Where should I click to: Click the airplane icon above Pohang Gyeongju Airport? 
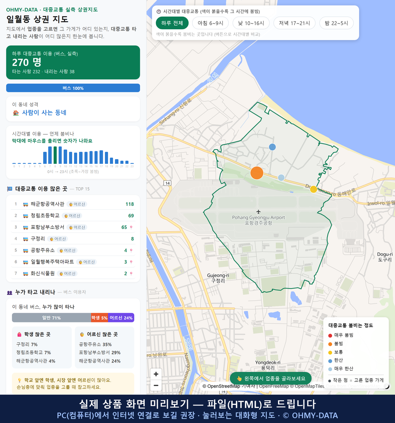pos(258,212)
